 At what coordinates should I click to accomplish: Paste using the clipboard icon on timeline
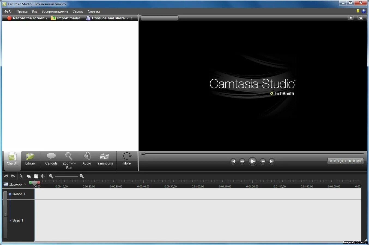36,176
